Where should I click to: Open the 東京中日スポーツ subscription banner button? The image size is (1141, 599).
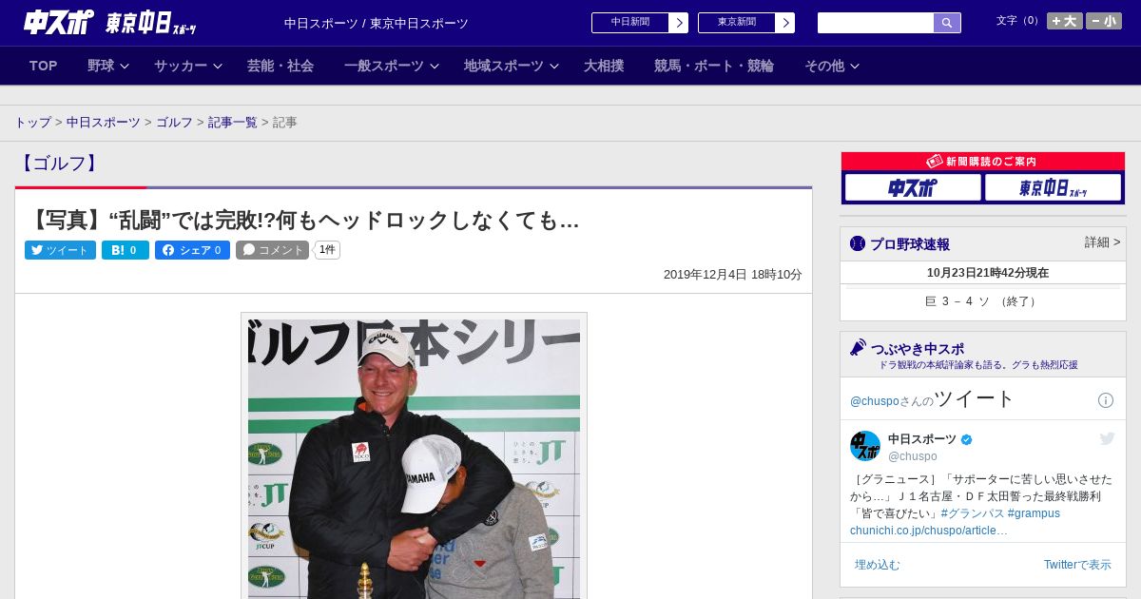(1053, 187)
